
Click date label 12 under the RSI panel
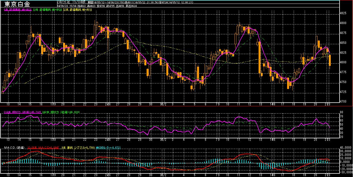tap(250, 139)
